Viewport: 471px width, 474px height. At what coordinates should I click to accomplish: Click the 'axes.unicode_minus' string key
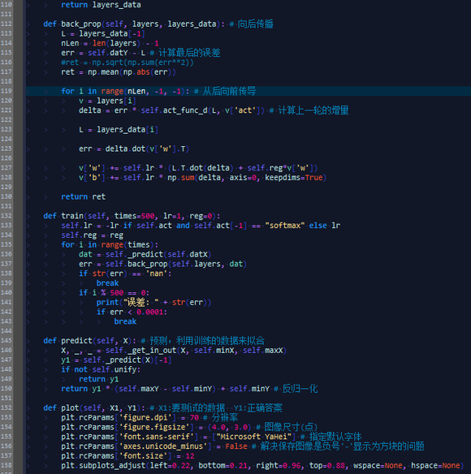162,446
